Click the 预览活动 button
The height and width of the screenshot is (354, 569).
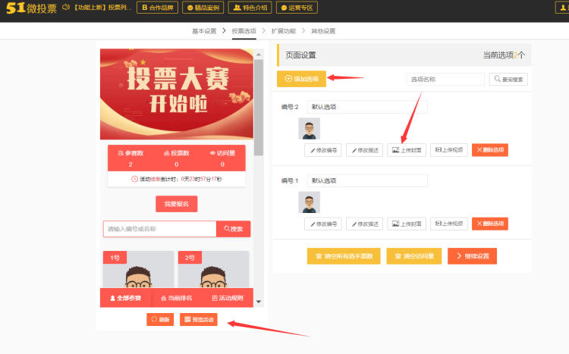click(x=199, y=320)
